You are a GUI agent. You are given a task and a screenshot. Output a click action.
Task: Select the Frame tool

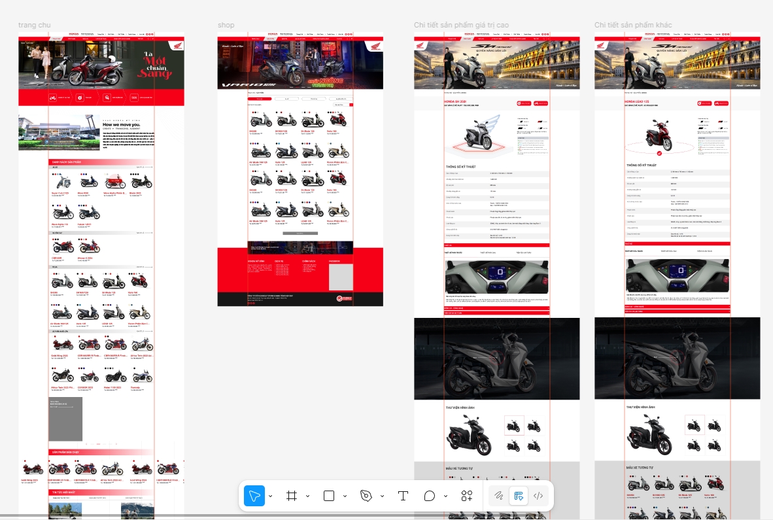tap(292, 496)
